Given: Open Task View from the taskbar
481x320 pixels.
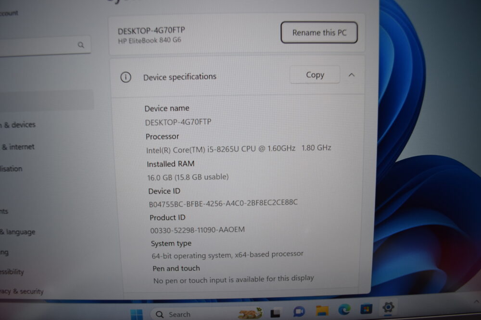Looking at the screenshot, I should point(275,313).
